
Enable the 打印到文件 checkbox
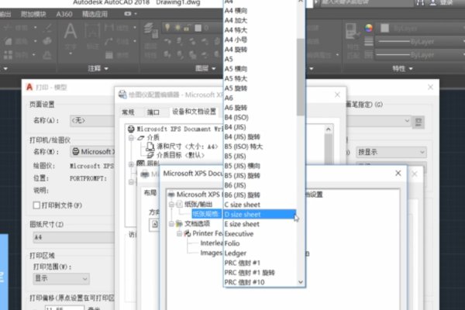point(36,205)
